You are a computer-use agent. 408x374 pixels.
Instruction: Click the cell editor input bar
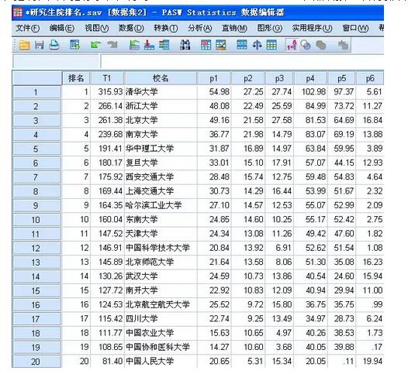(x=242, y=62)
